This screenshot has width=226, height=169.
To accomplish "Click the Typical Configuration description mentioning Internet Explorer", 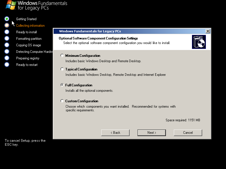I will click(x=116, y=75).
